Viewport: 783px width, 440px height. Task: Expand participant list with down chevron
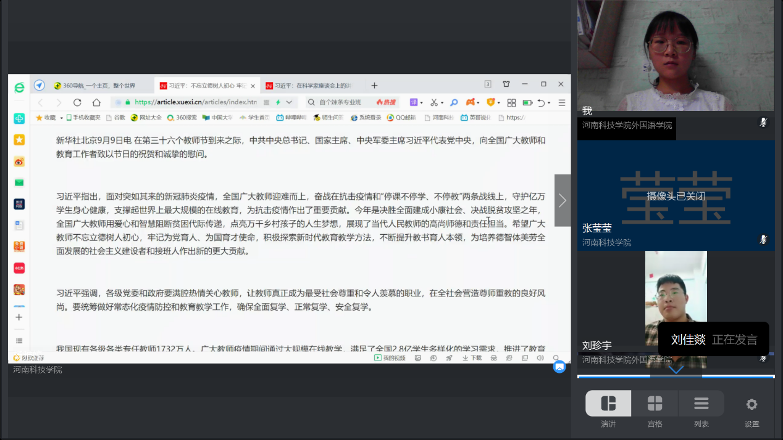coord(676,370)
